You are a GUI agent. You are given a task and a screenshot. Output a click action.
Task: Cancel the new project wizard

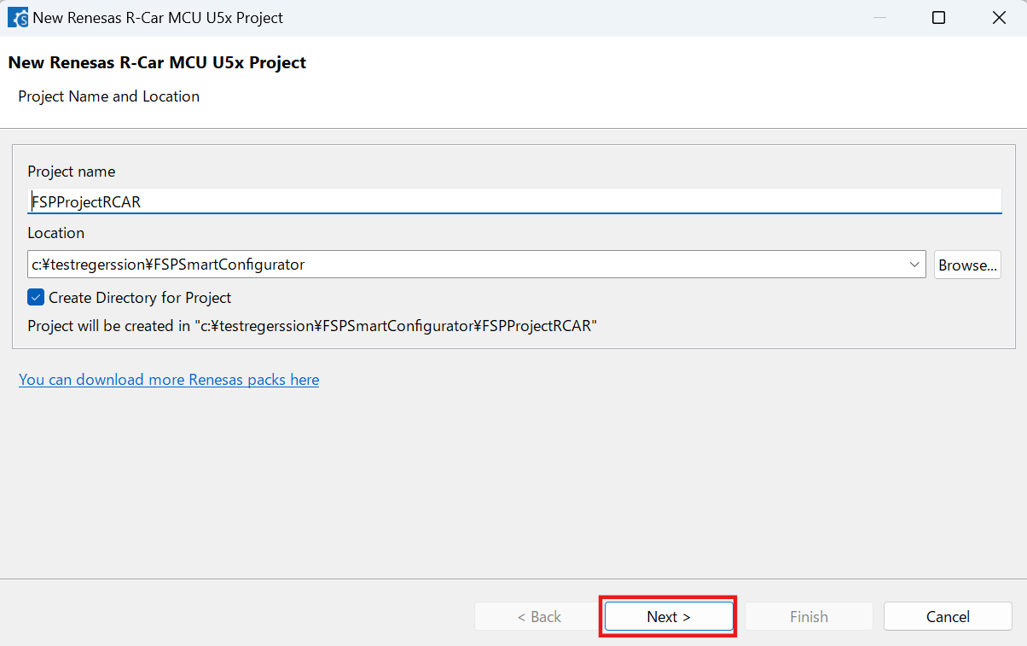(948, 616)
